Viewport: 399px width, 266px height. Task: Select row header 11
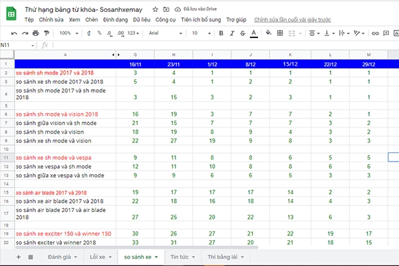[x=6, y=158]
